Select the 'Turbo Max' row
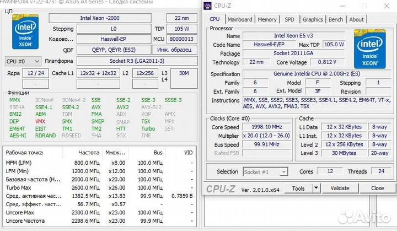Viewport: 397px width, 231px height. coord(100,187)
